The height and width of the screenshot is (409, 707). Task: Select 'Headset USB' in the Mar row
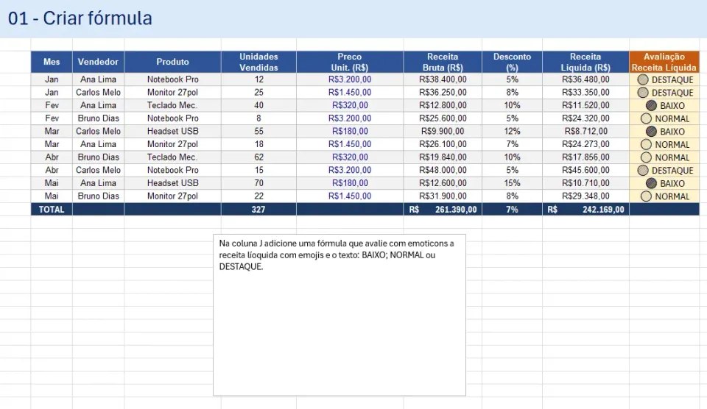tap(172, 131)
